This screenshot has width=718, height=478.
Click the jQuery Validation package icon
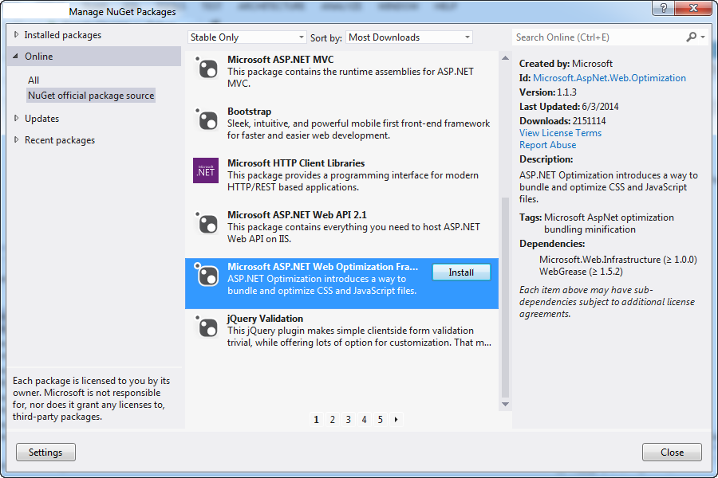tap(207, 327)
